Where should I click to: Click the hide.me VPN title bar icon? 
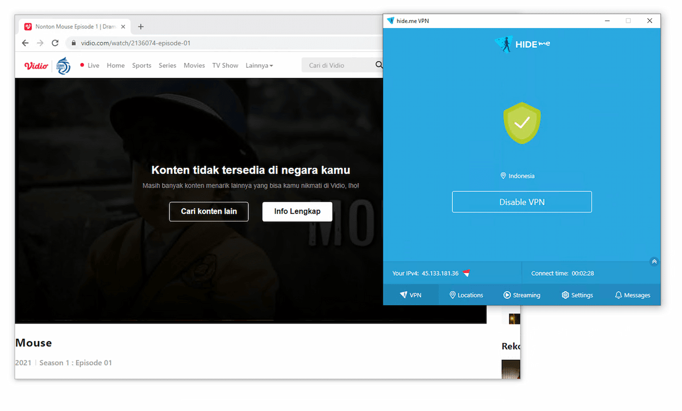click(x=390, y=20)
